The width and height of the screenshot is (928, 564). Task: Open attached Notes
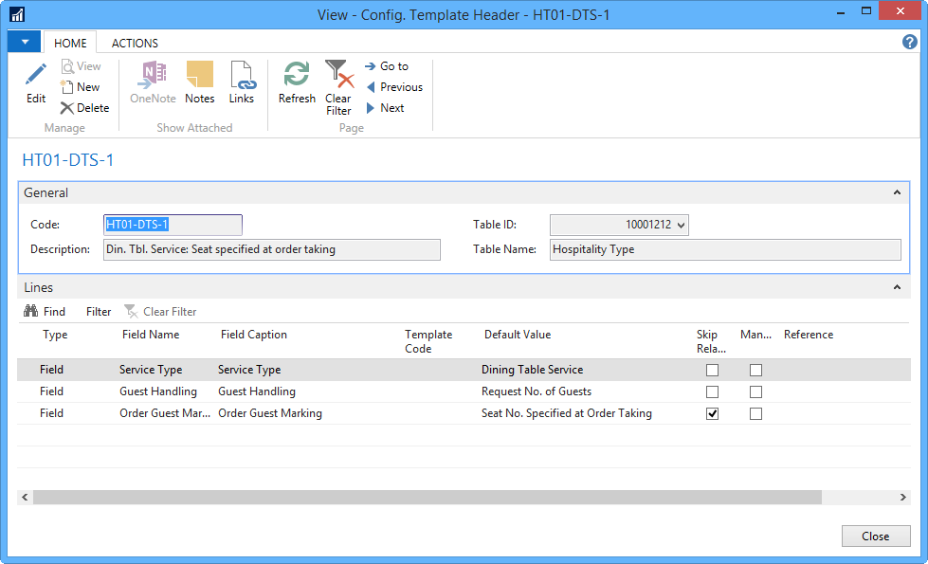(x=200, y=76)
